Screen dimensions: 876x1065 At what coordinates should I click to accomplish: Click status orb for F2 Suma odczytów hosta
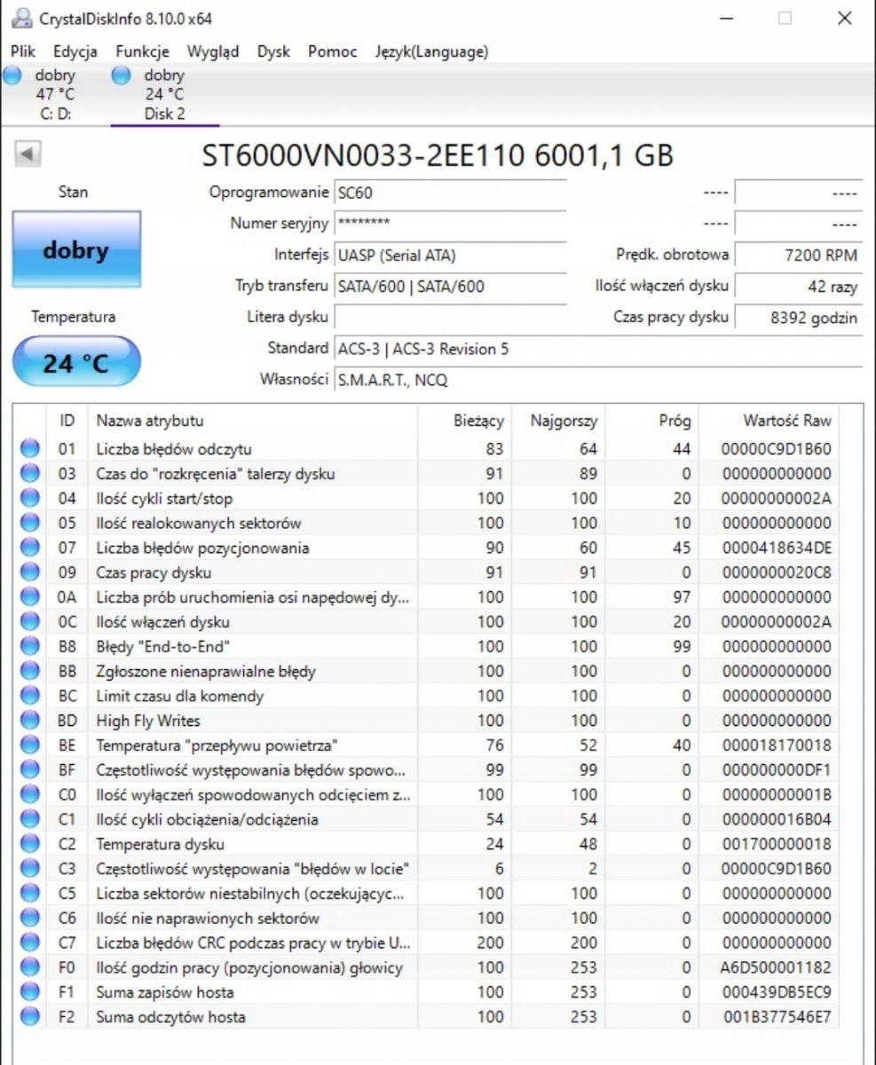click(x=30, y=1016)
